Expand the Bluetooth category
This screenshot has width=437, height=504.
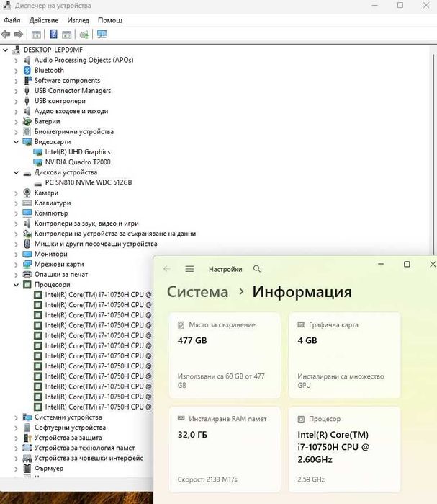pyautogui.click(x=16, y=71)
